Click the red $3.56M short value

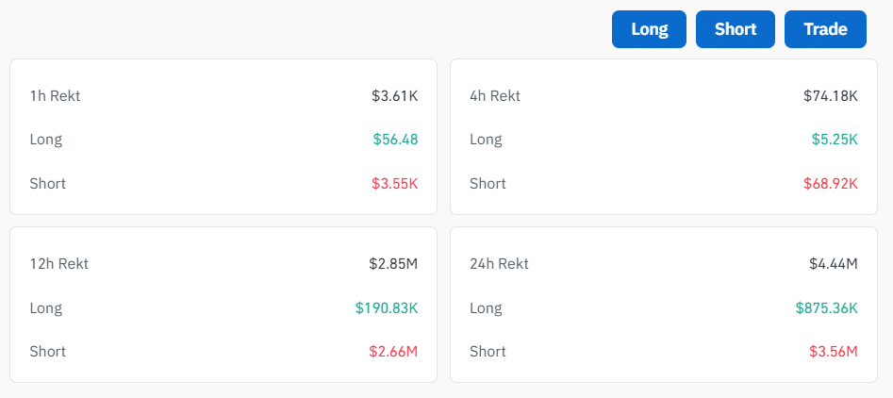[834, 351]
